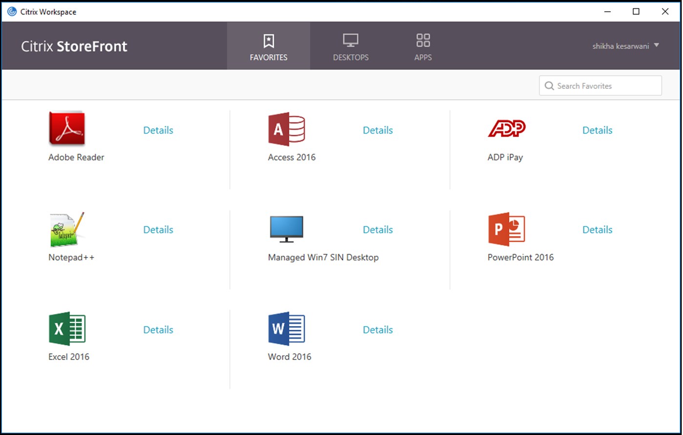Open the Excel 2016 icon
Viewport: 683px width, 435px height.
pos(67,329)
